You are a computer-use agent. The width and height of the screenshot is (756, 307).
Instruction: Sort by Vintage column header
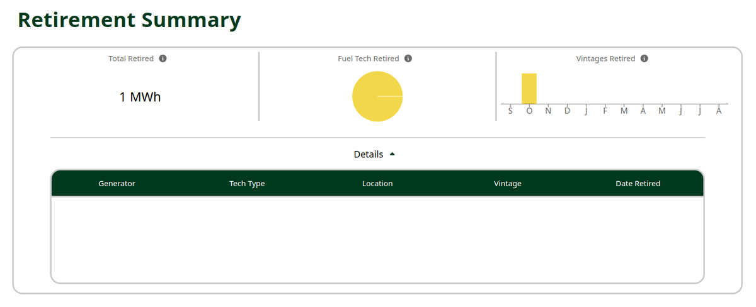[x=508, y=184]
